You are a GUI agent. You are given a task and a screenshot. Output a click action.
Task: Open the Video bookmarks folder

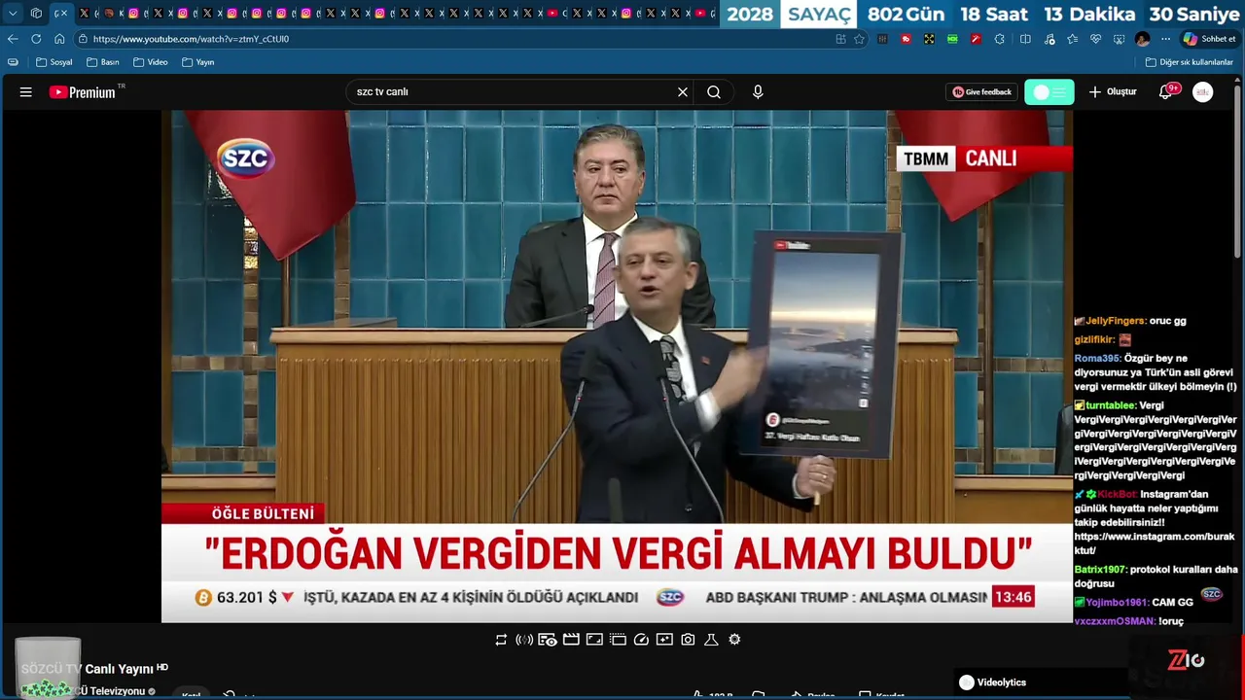(151, 62)
